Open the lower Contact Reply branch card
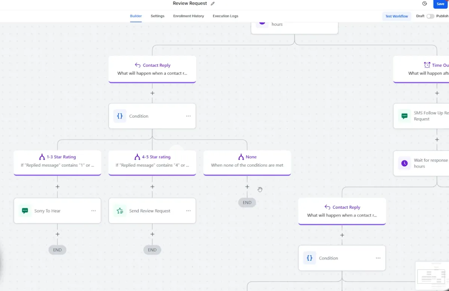The height and width of the screenshot is (291, 449). [x=342, y=211]
